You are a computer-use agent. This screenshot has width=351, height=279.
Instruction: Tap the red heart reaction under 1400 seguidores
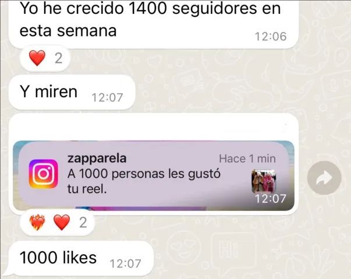click(37, 58)
